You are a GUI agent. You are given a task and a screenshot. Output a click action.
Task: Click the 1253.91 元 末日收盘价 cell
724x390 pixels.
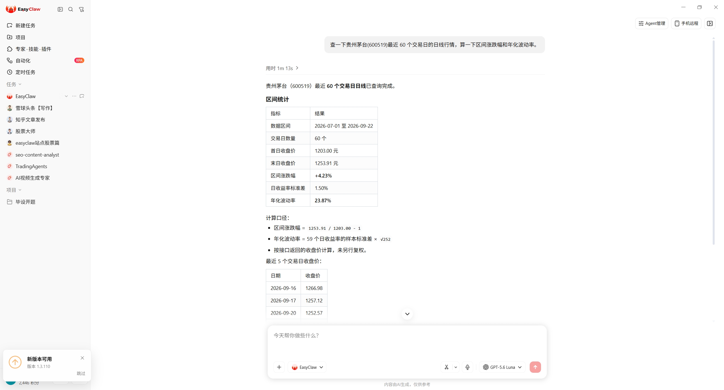[x=344, y=163]
